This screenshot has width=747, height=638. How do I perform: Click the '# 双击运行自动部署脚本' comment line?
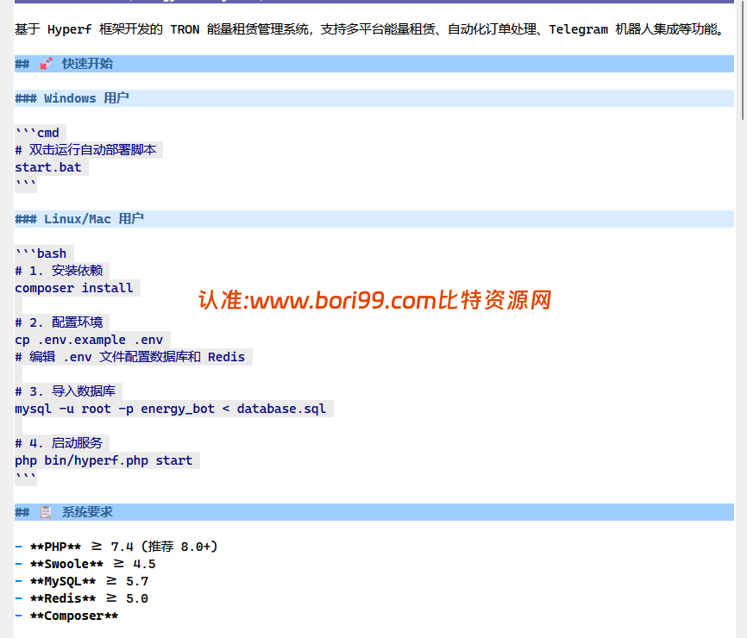(85, 150)
